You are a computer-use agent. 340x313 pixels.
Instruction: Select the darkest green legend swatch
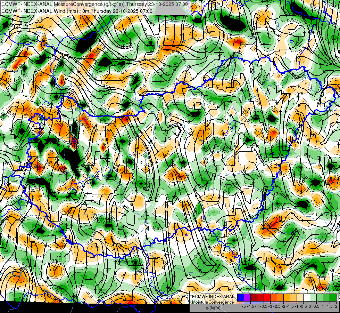click(x=333, y=297)
